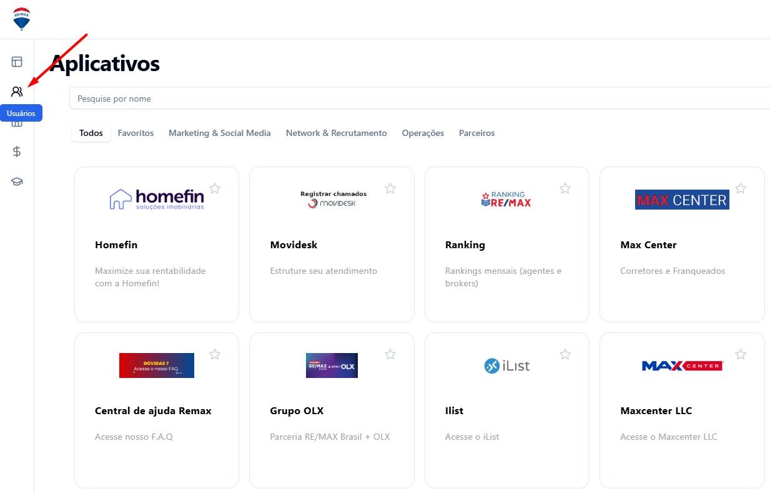Click the 'Acesse nosso F.A.Q' description

pyautogui.click(x=134, y=437)
